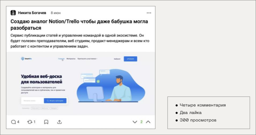Screen dimensions: 256x135
Task: Click the Искать категории search button
Action: [x=55, y=101]
